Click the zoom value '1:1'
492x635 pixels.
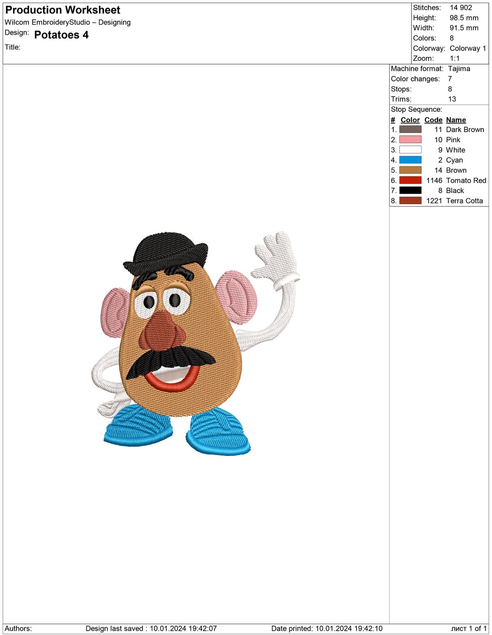(454, 58)
